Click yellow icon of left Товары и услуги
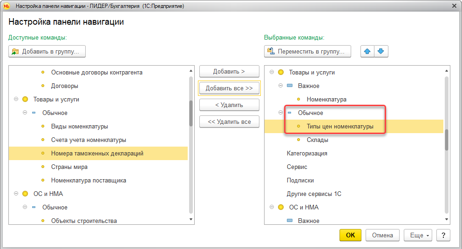The height and width of the screenshot is (249, 462). (25, 100)
